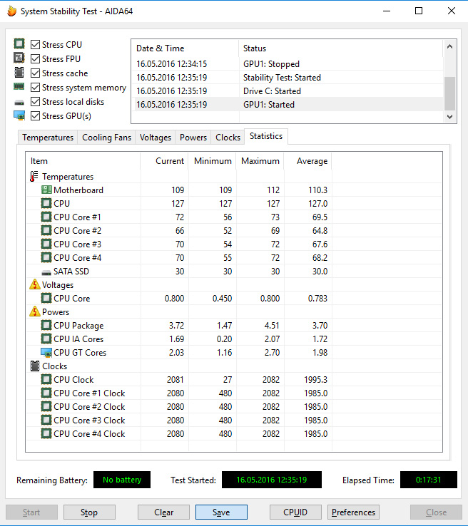The image size is (468, 526).
Task: Click the CPU IA Cores row icon
Action: pos(46,339)
